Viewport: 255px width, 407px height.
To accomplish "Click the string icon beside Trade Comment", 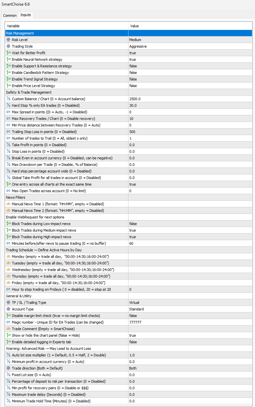I will [8, 329].
